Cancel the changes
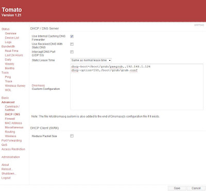 [x=196, y=188]
